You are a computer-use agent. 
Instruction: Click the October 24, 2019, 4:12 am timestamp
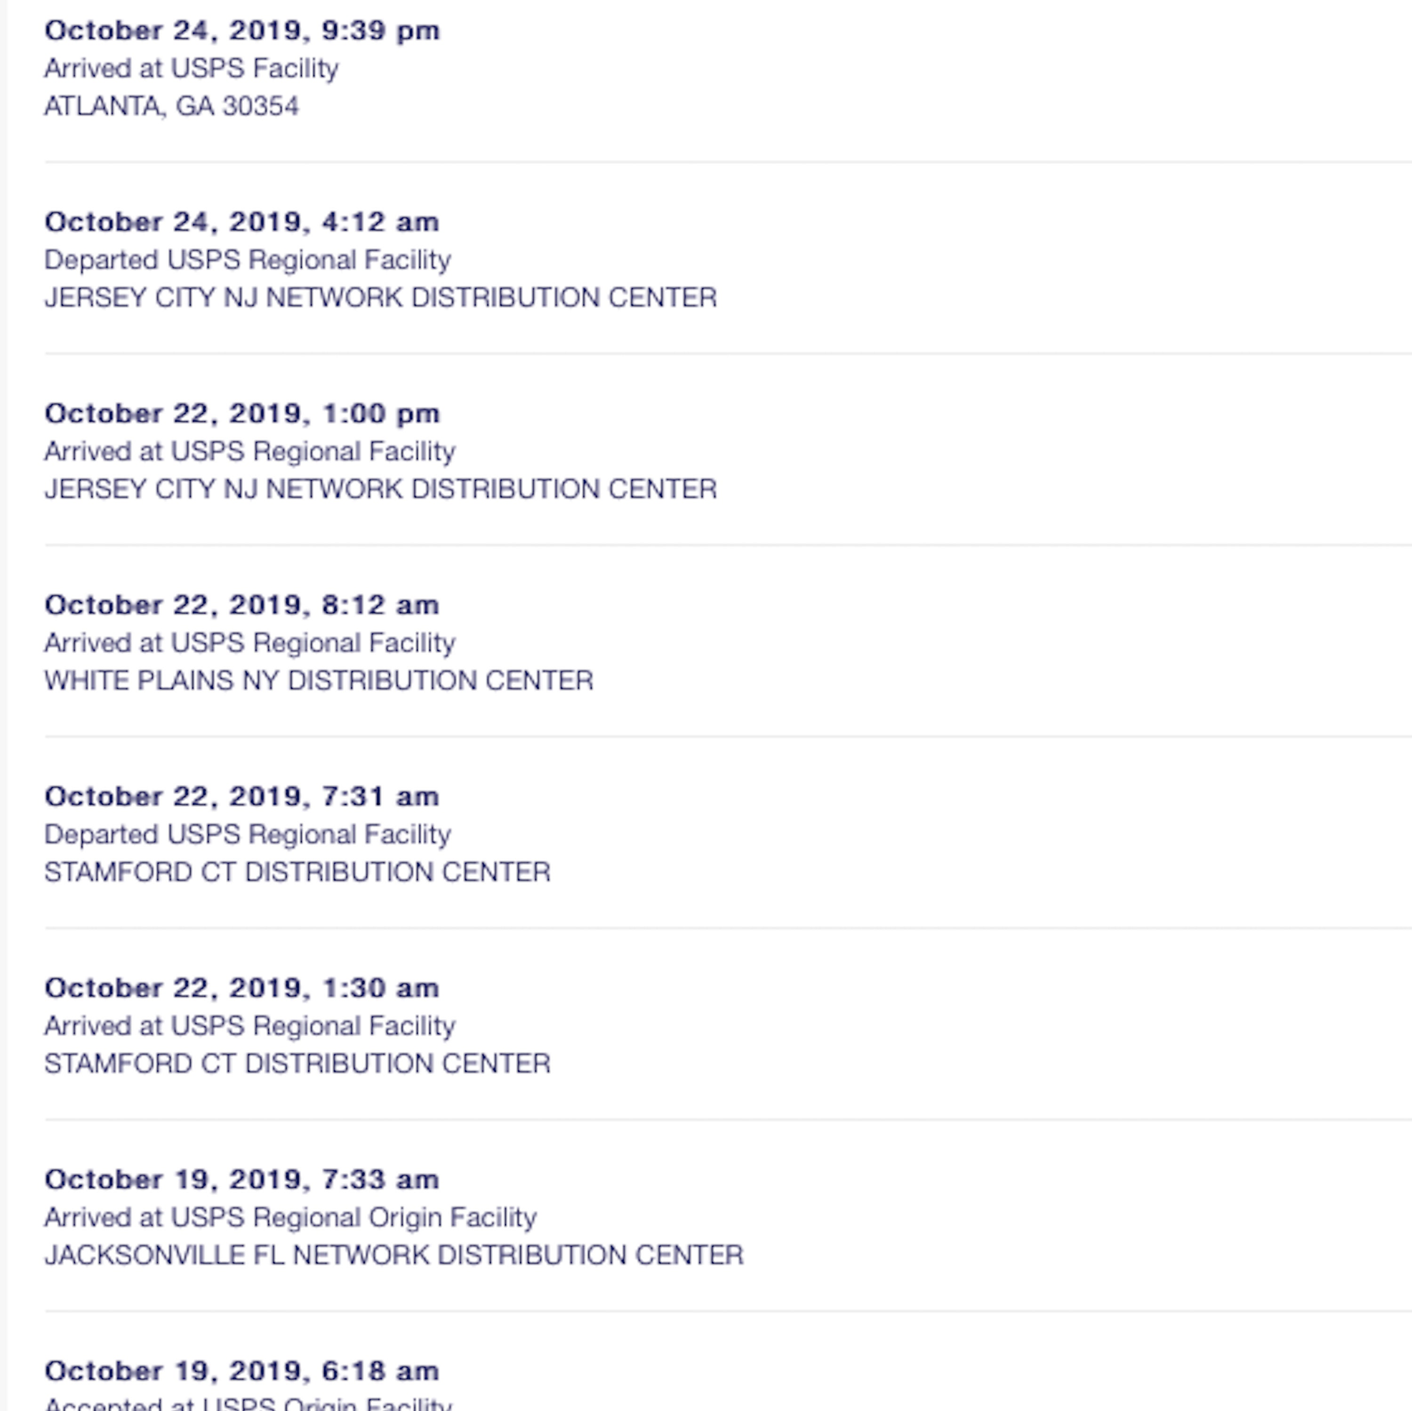(242, 223)
